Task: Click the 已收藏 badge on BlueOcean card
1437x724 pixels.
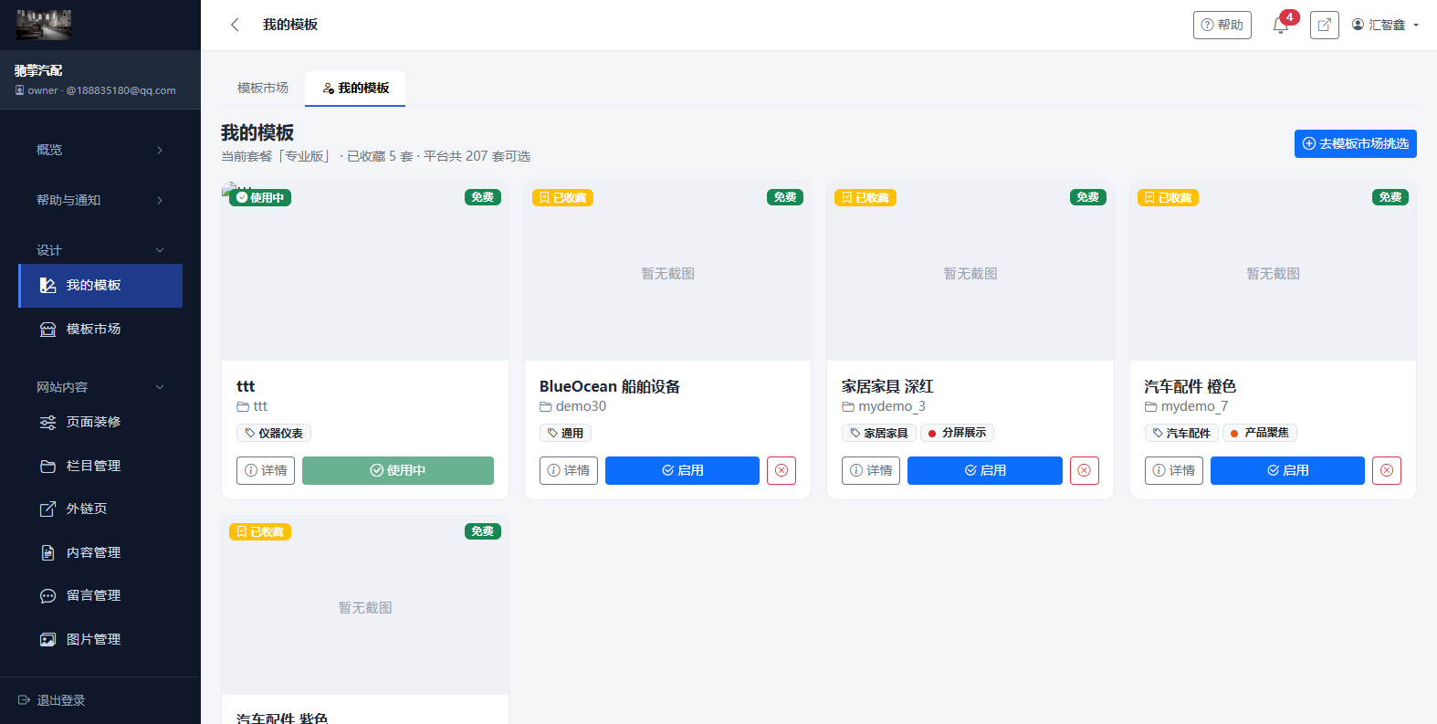Action: pos(562,197)
